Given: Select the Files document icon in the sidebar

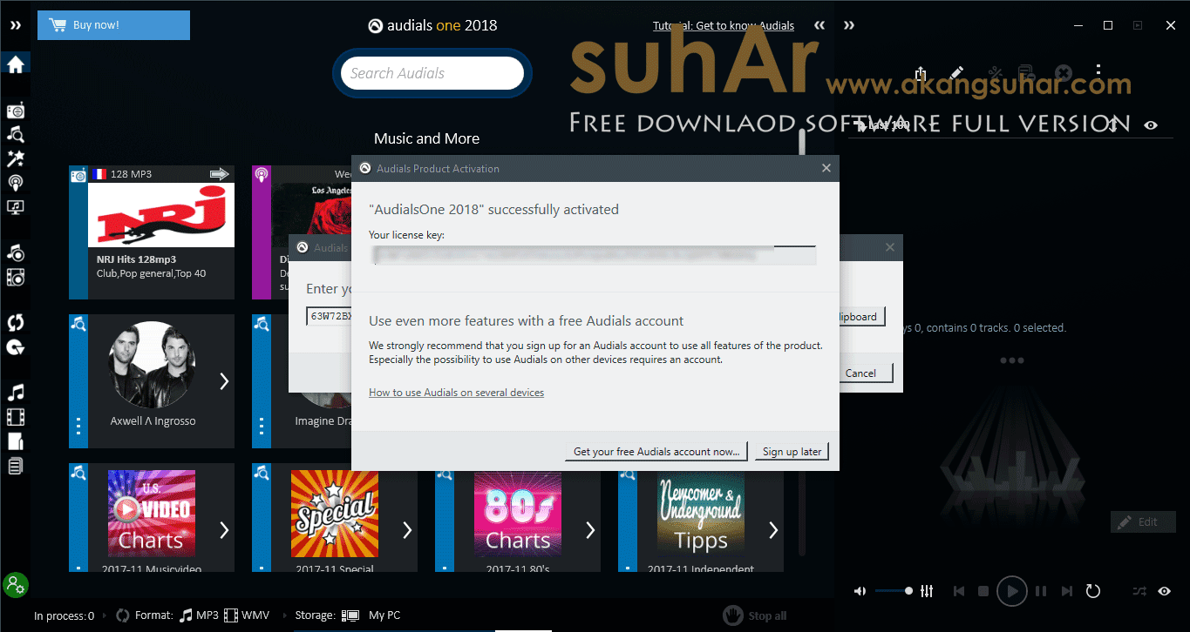Looking at the screenshot, I should [x=15, y=442].
